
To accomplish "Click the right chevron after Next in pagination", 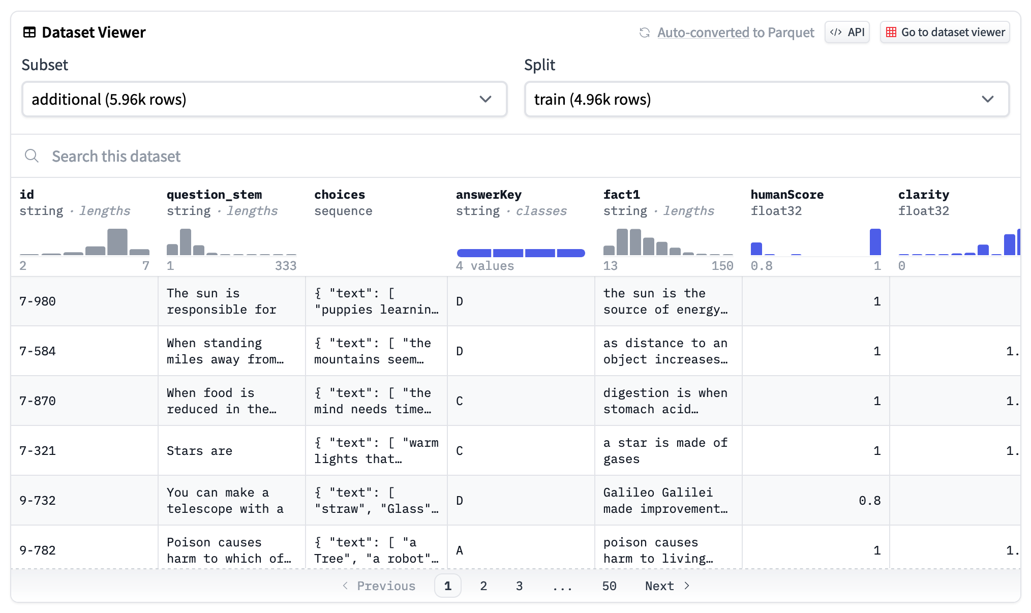I will pyautogui.click(x=687, y=586).
